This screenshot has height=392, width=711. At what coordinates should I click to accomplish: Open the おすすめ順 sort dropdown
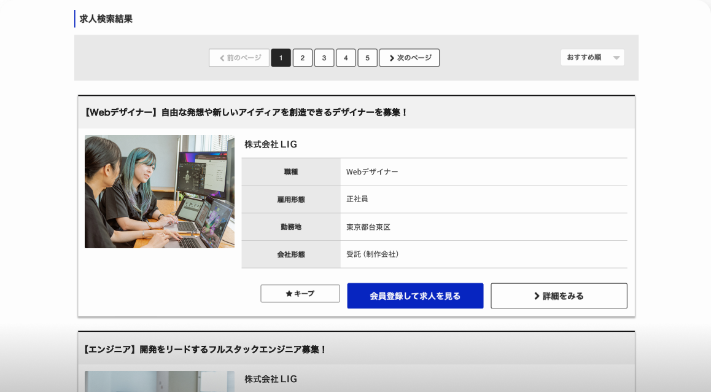[x=592, y=58]
